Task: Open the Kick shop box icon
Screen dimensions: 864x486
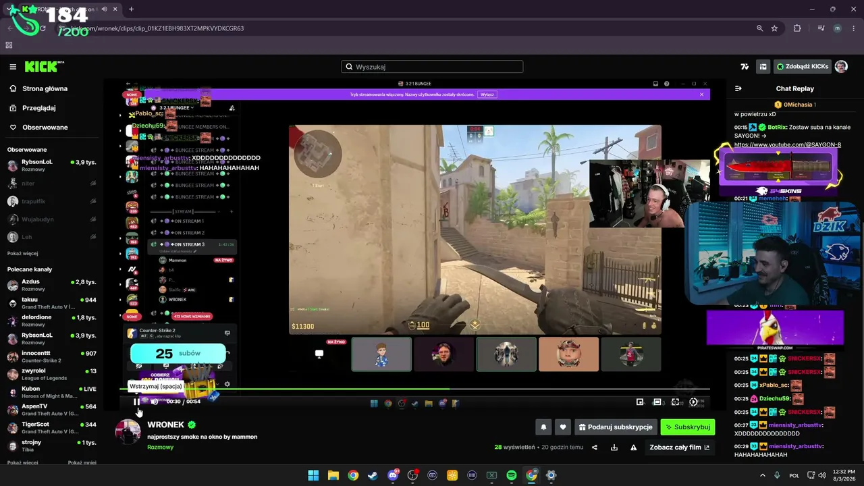Action: point(763,67)
